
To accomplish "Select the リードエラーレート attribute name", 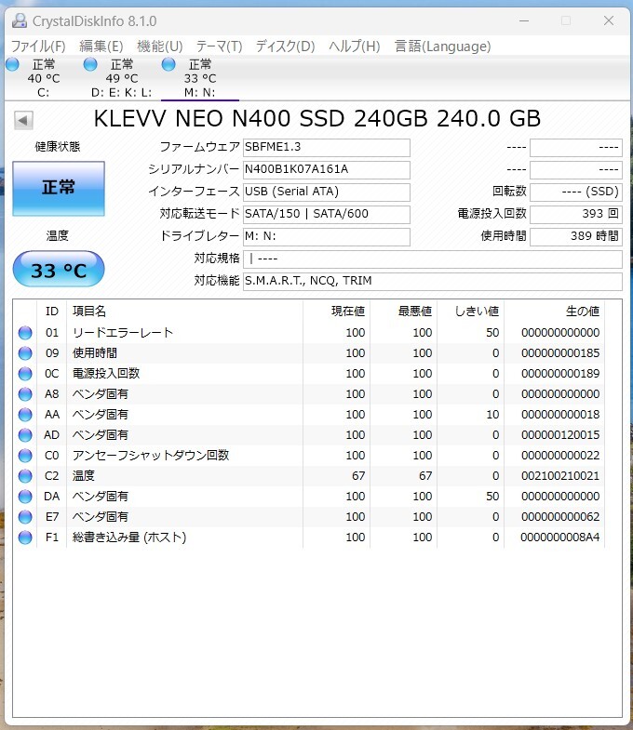I will (123, 333).
